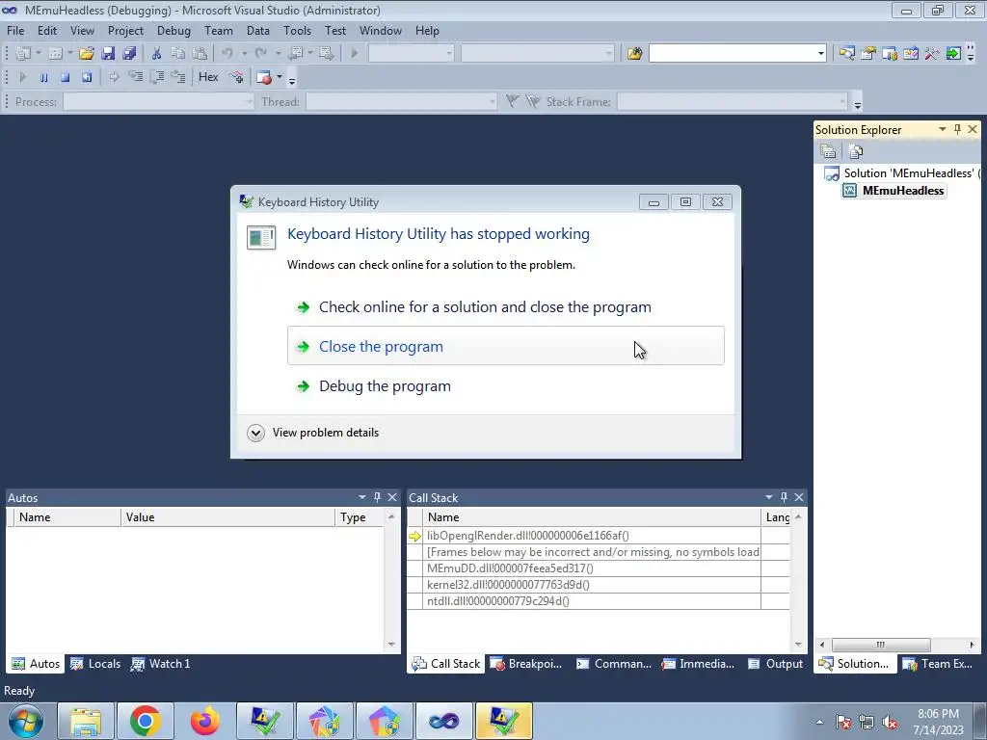Click the Cut scissors icon

(157, 54)
